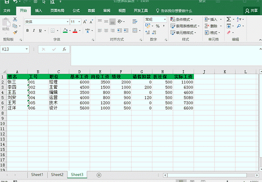Click the Clear eraser icon
The width and height of the screenshot is (262, 182).
[x=229, y=33]
